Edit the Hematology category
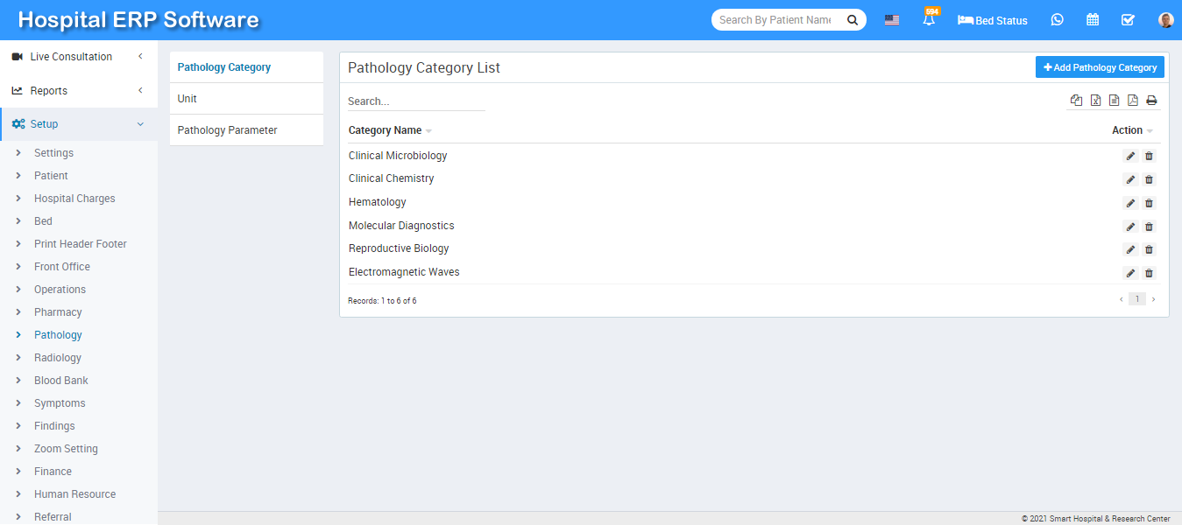Viewport: 1182px width, 525px height. tap(1130, 203)
